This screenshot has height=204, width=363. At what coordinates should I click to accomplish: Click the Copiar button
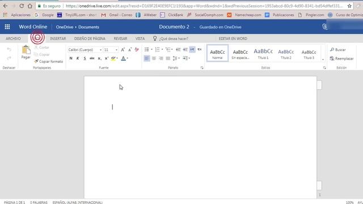click(41, 54)
